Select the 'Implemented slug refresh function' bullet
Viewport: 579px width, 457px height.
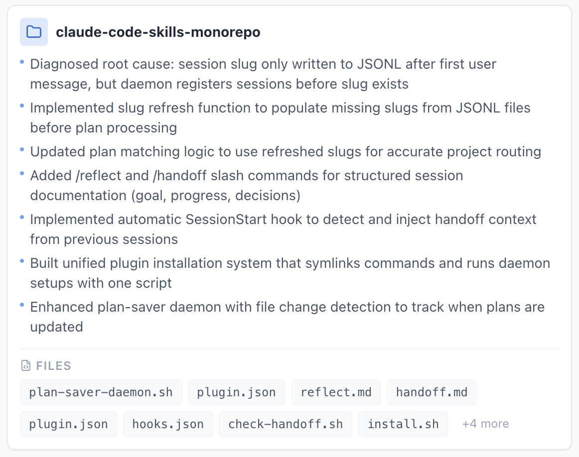pyautogui.click(x=280, y=117)
